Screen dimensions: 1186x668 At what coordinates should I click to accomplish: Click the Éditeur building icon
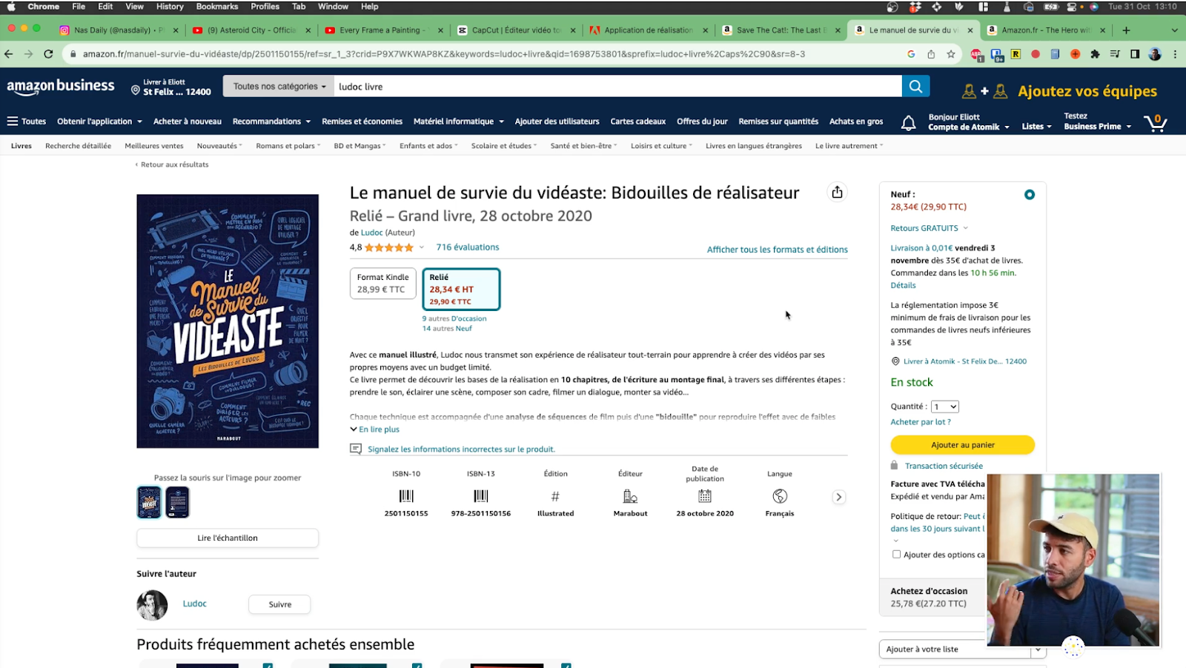(630, 496)
